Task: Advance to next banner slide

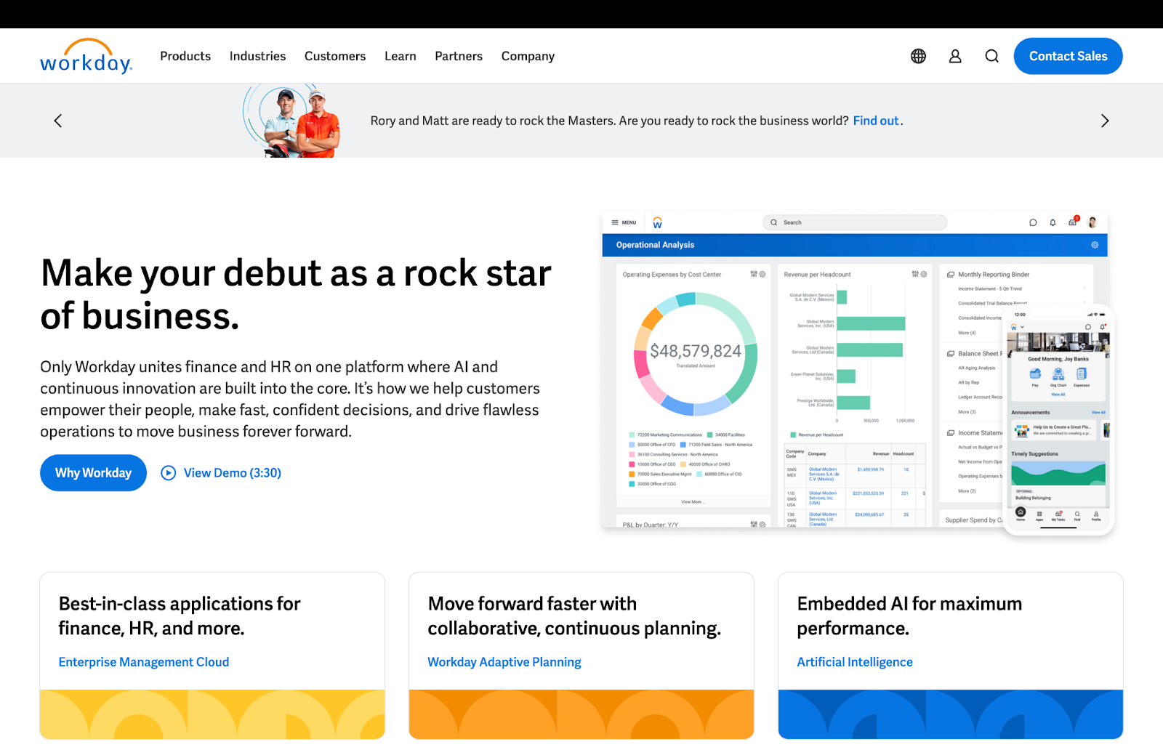Action: point(1104,121)
